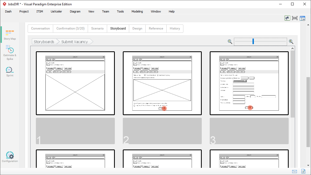Click the Submit Vacancy breadcrumb

click(74, 42)
